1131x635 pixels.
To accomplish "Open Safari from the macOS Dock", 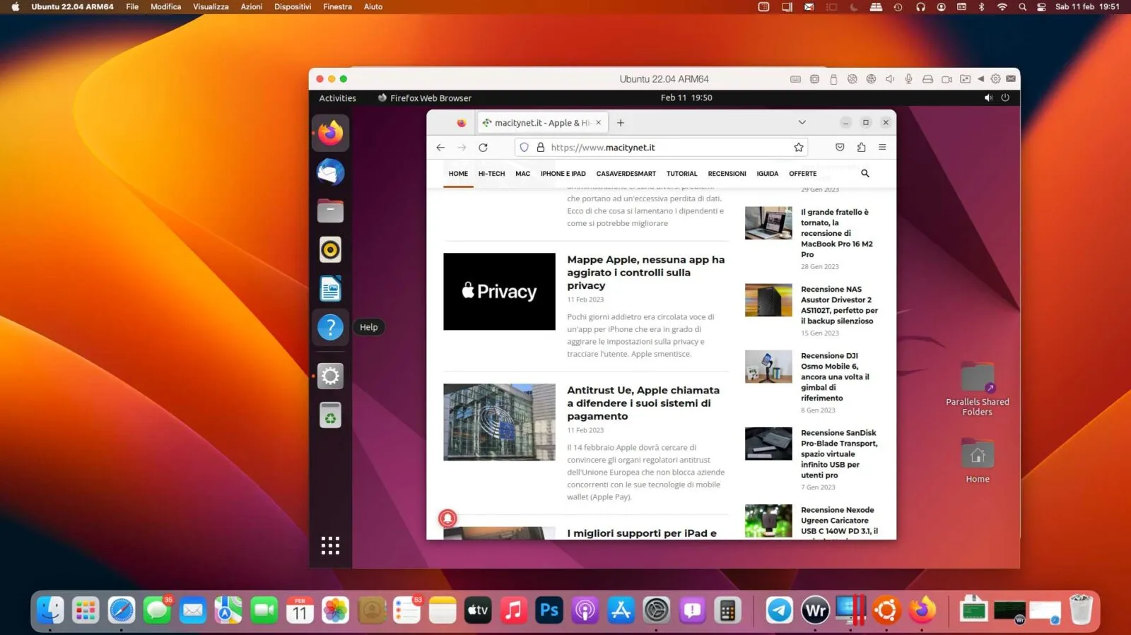I will (122, 610).
